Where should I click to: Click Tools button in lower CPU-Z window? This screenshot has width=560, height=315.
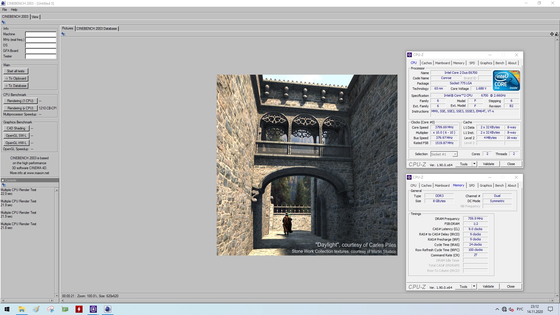[x=463, y=286]
